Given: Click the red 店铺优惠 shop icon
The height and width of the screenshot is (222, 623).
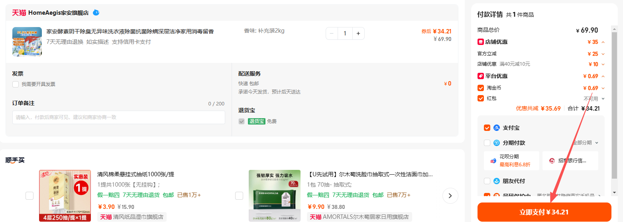Looking at the screenshot, I should coord(481,42).
